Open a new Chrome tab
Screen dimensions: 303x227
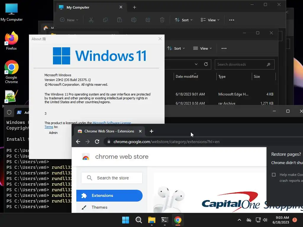point(151,131)
